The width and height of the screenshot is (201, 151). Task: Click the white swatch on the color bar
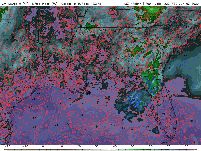(110, 149)
